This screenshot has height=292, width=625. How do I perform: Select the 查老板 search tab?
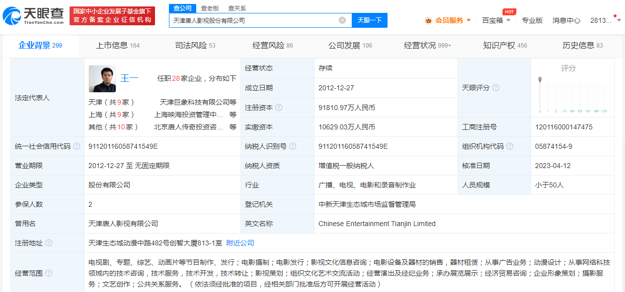point(210,8)
